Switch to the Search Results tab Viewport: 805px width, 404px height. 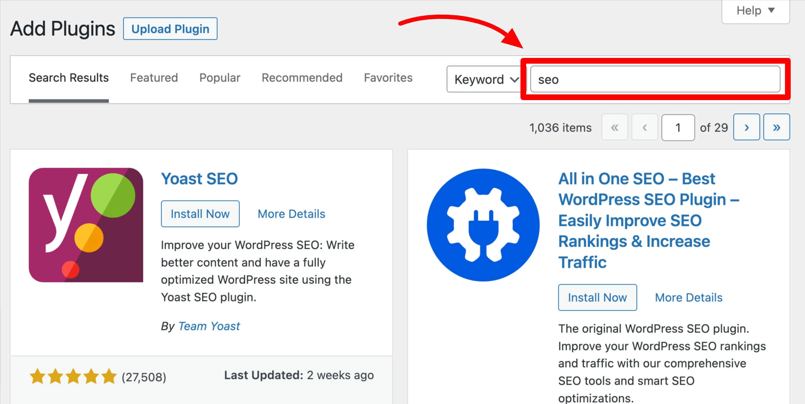(x=69, y=78)
